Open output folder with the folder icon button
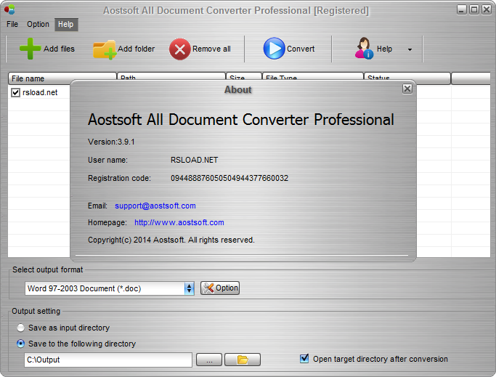 pos(243,360)
